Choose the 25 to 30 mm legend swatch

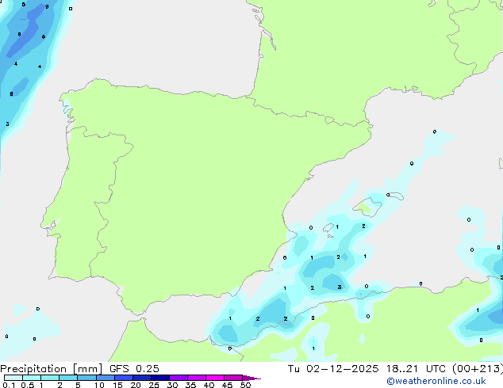(160, 378)
